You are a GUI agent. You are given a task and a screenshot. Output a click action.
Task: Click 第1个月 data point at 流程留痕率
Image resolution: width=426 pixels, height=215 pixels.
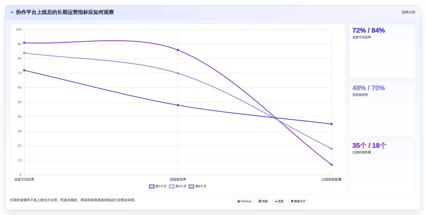click(x=178, y=105)
